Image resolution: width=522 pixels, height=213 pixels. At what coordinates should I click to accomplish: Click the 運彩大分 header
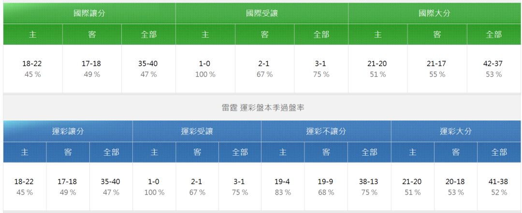coord(455,131)
